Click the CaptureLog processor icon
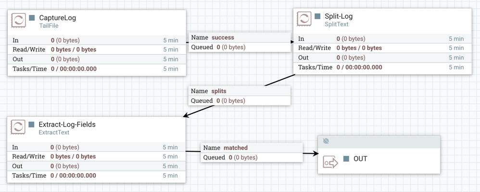 (18, 21)
